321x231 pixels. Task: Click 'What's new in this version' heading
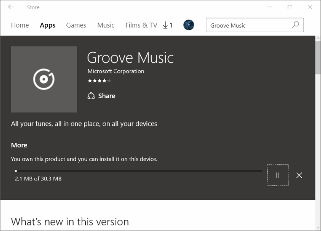click(x=70, y=221)
